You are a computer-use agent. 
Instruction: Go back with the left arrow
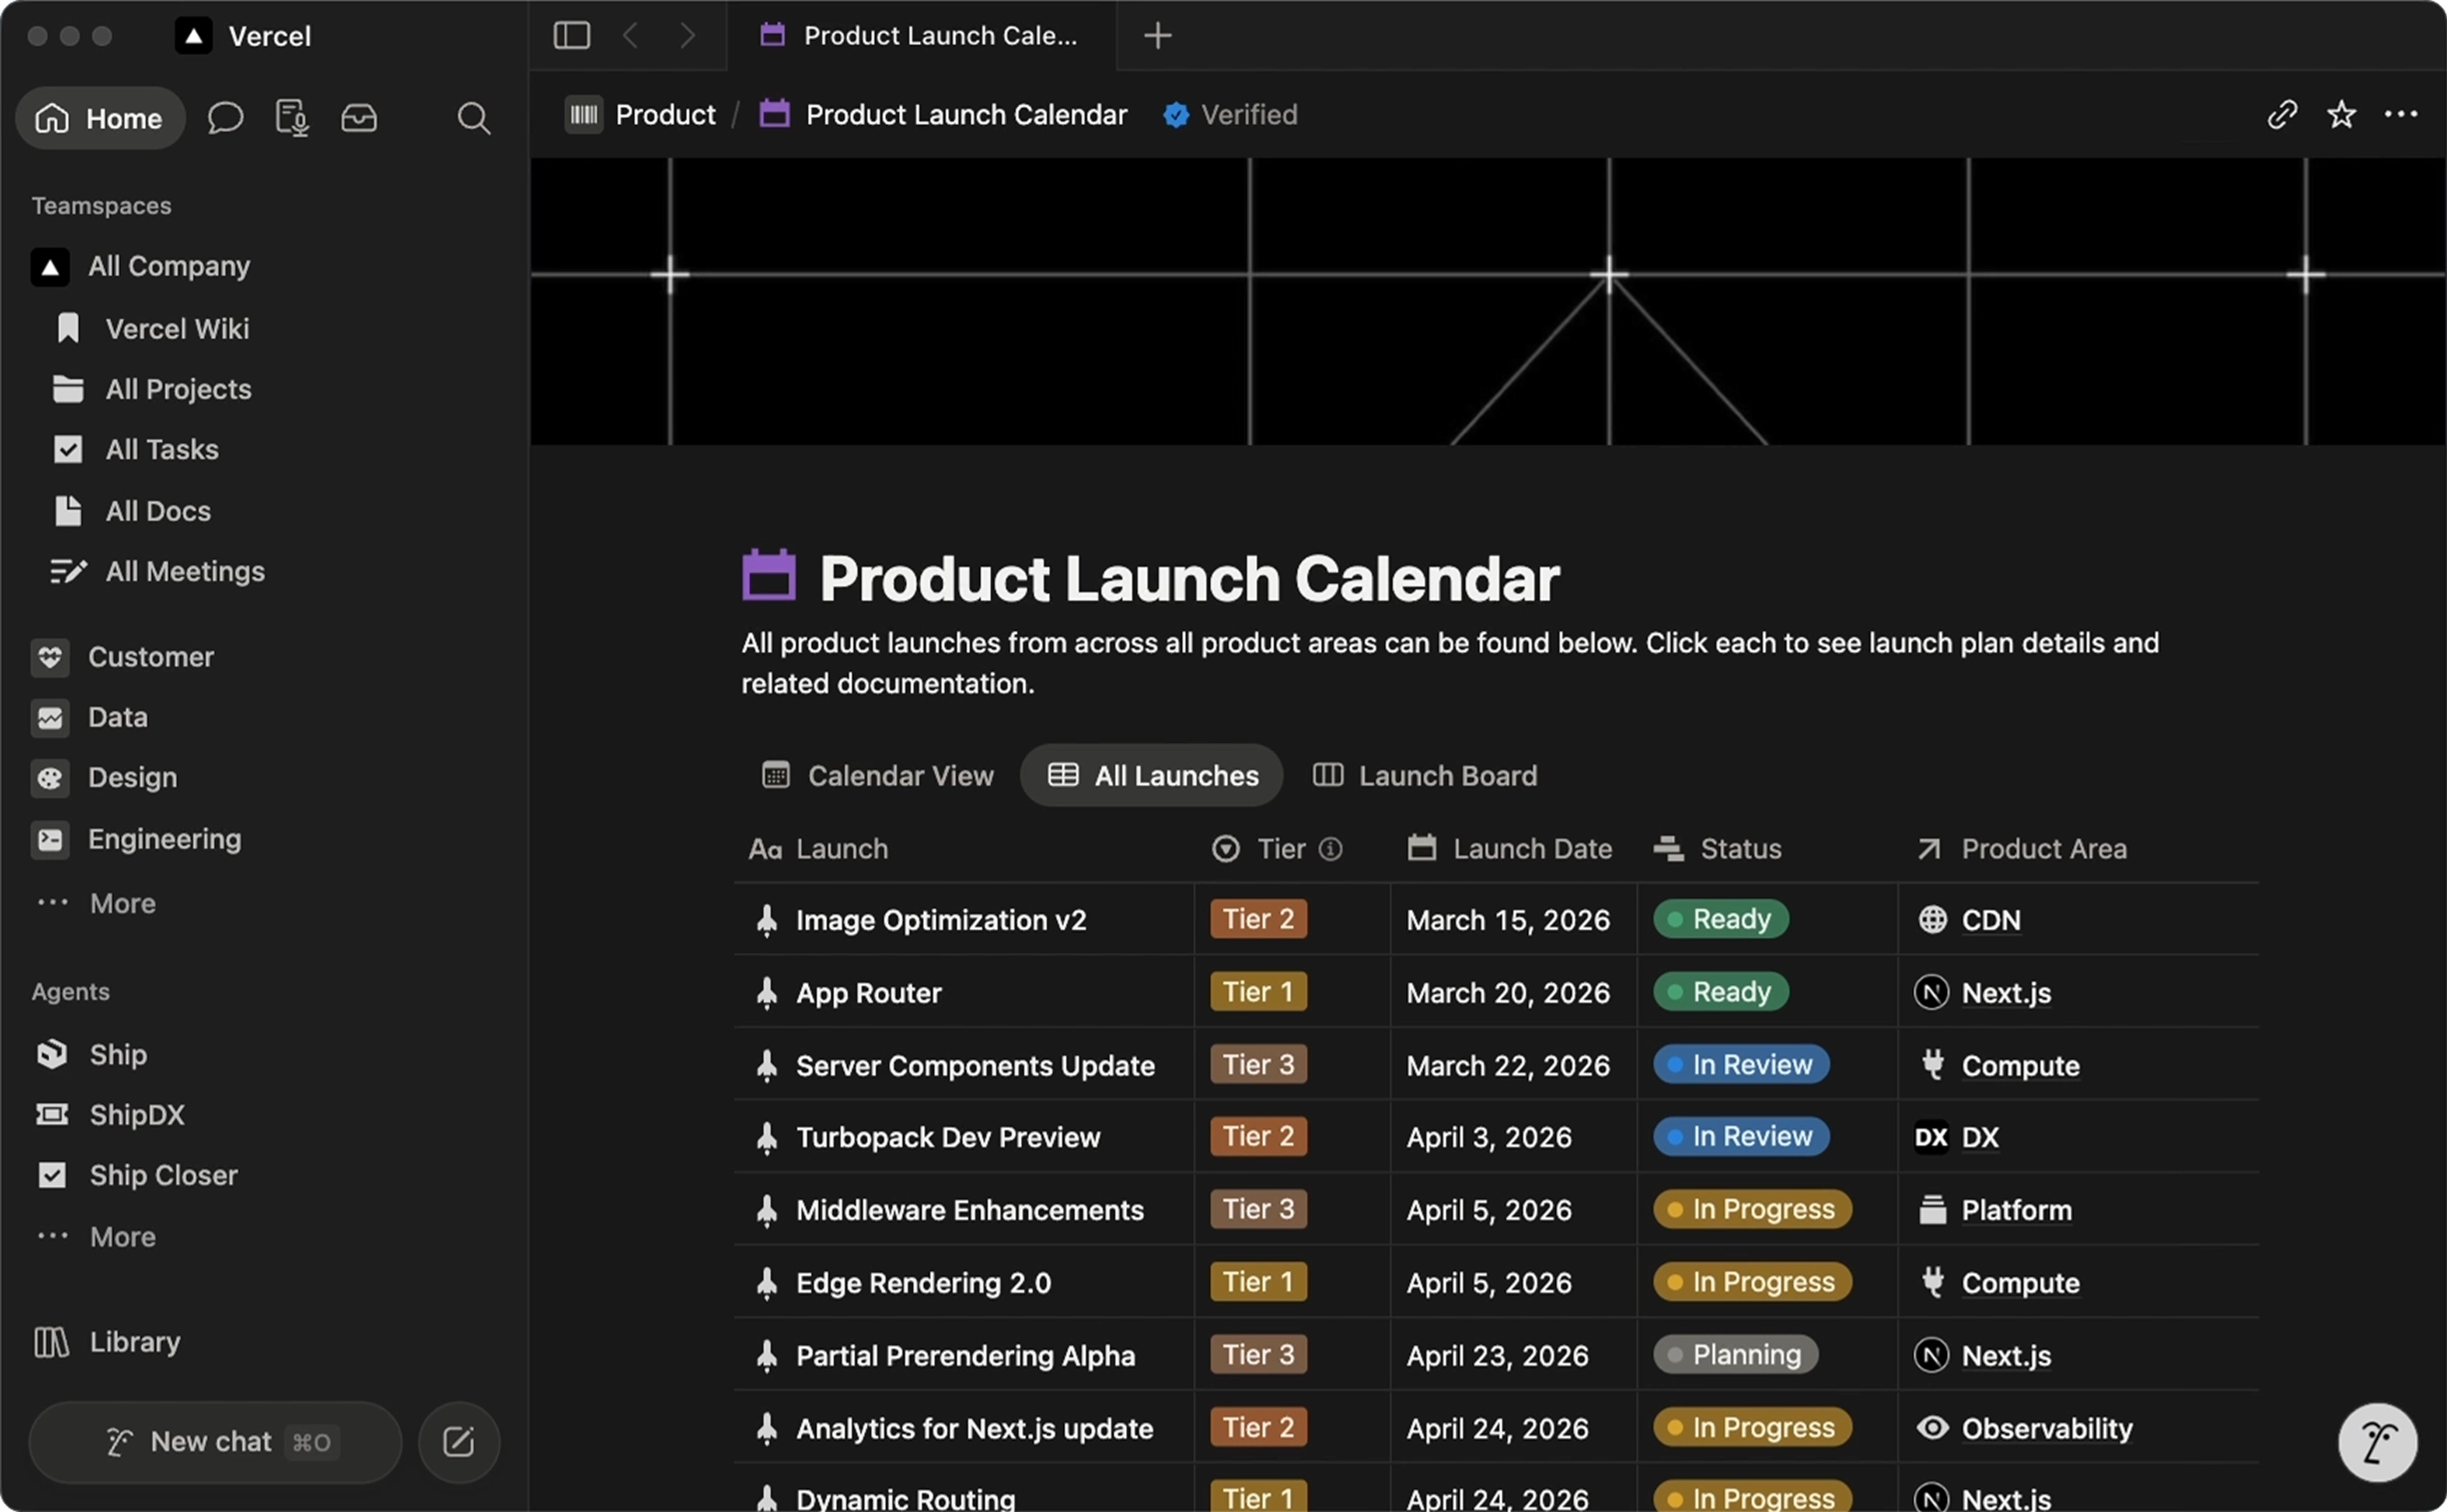[x=630, y=36]
